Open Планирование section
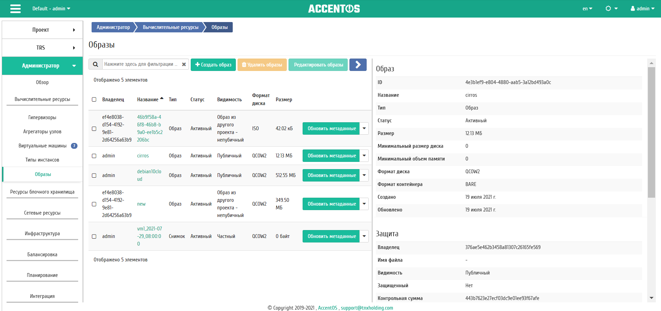661x311 pixels. tap(42, 275)
